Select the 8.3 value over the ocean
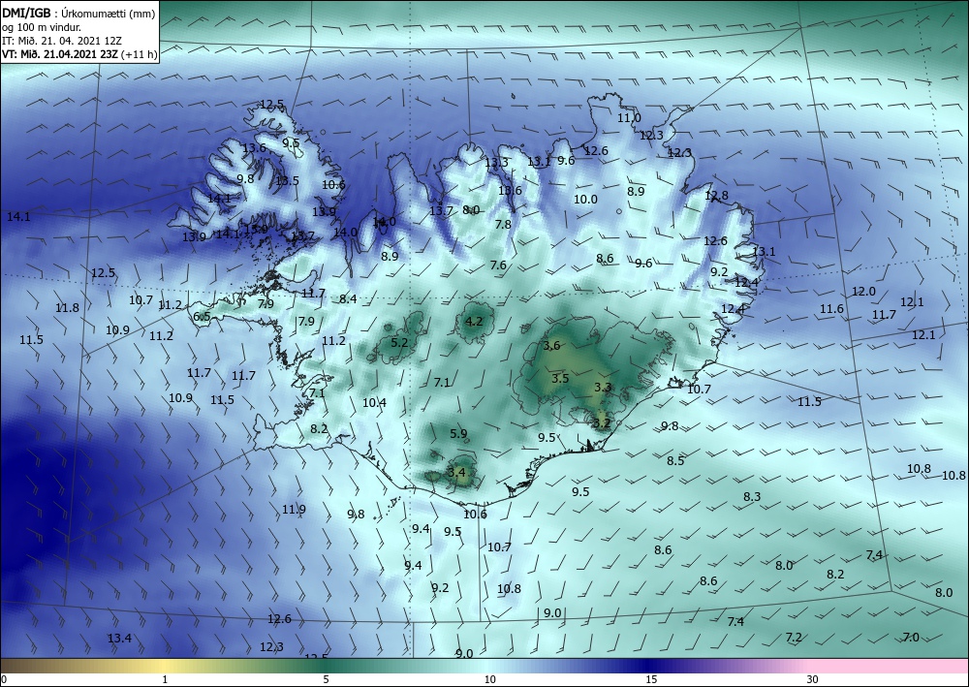 (x=752, y=496)
